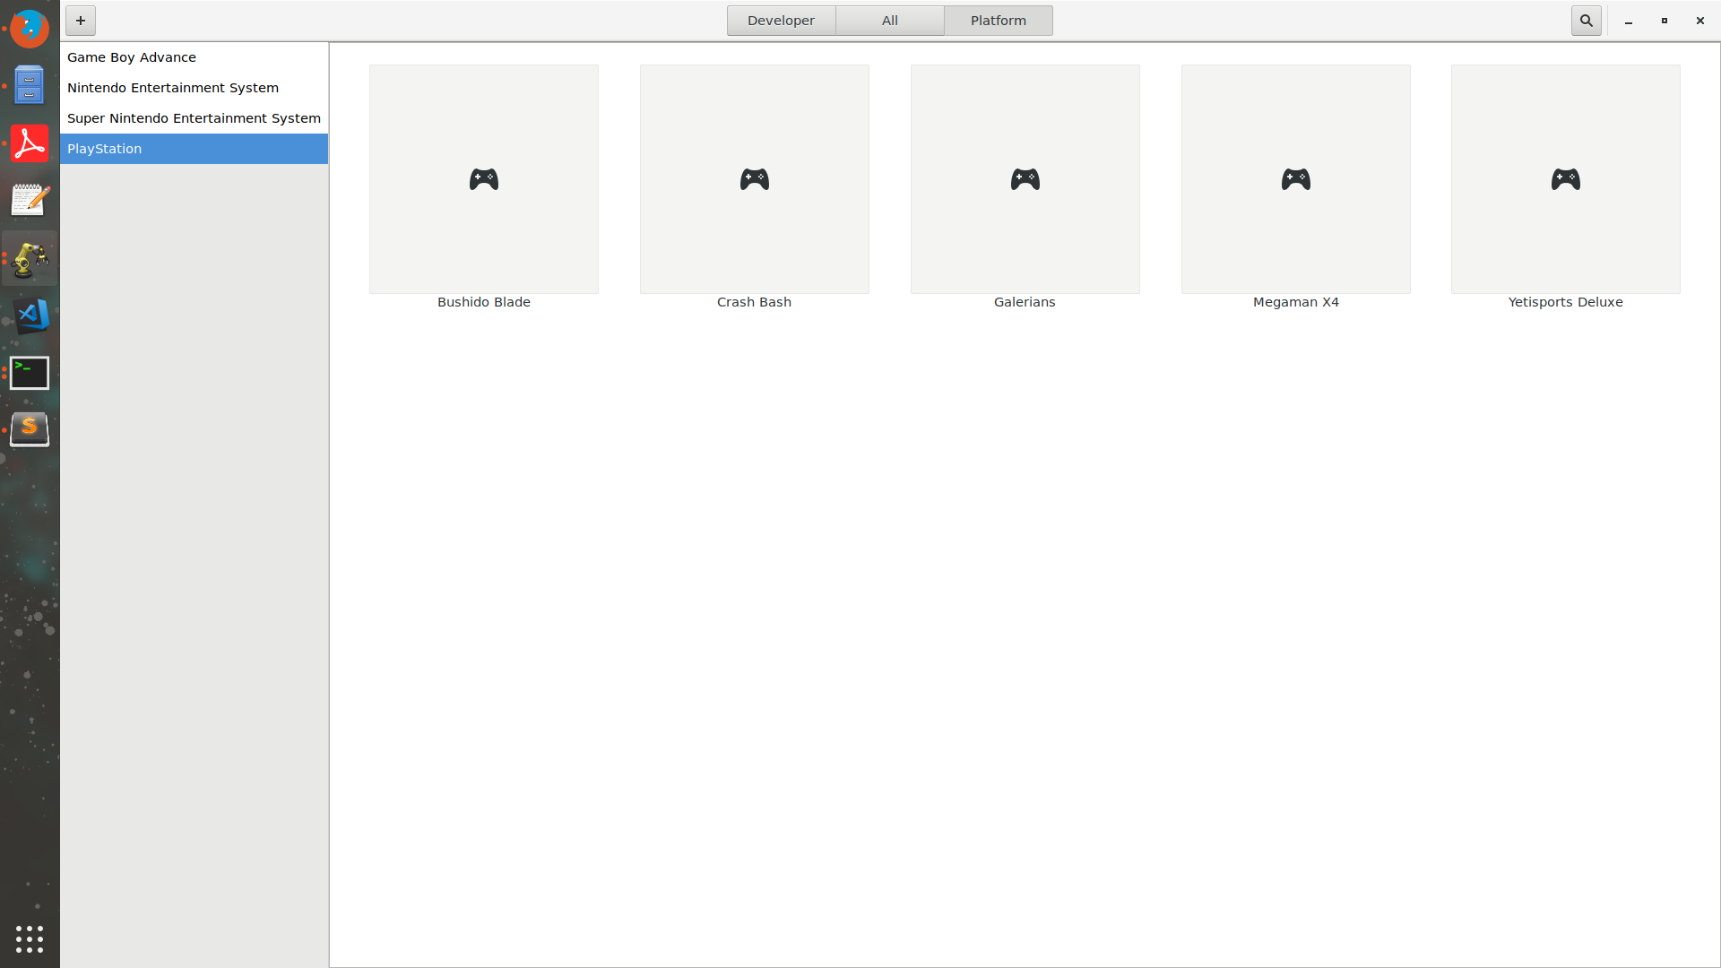
Task: Click the Megaman X4 title label
Action: [x=1296, y=303]
